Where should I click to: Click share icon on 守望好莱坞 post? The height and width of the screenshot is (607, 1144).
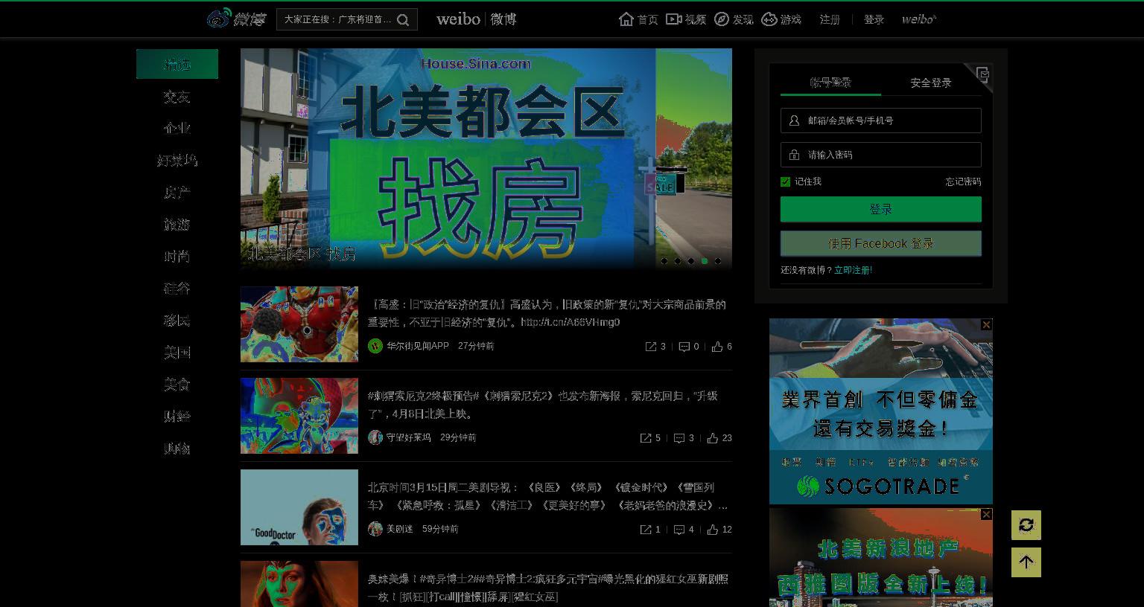pos(646,438)
